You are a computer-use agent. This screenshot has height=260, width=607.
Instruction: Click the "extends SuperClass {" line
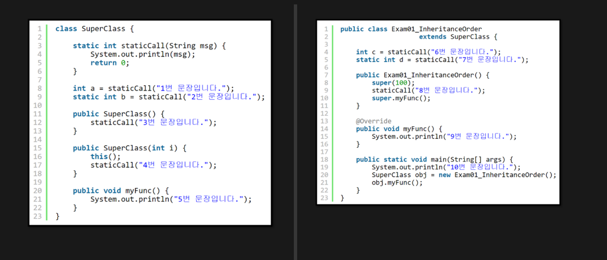[x=458, y=37]
